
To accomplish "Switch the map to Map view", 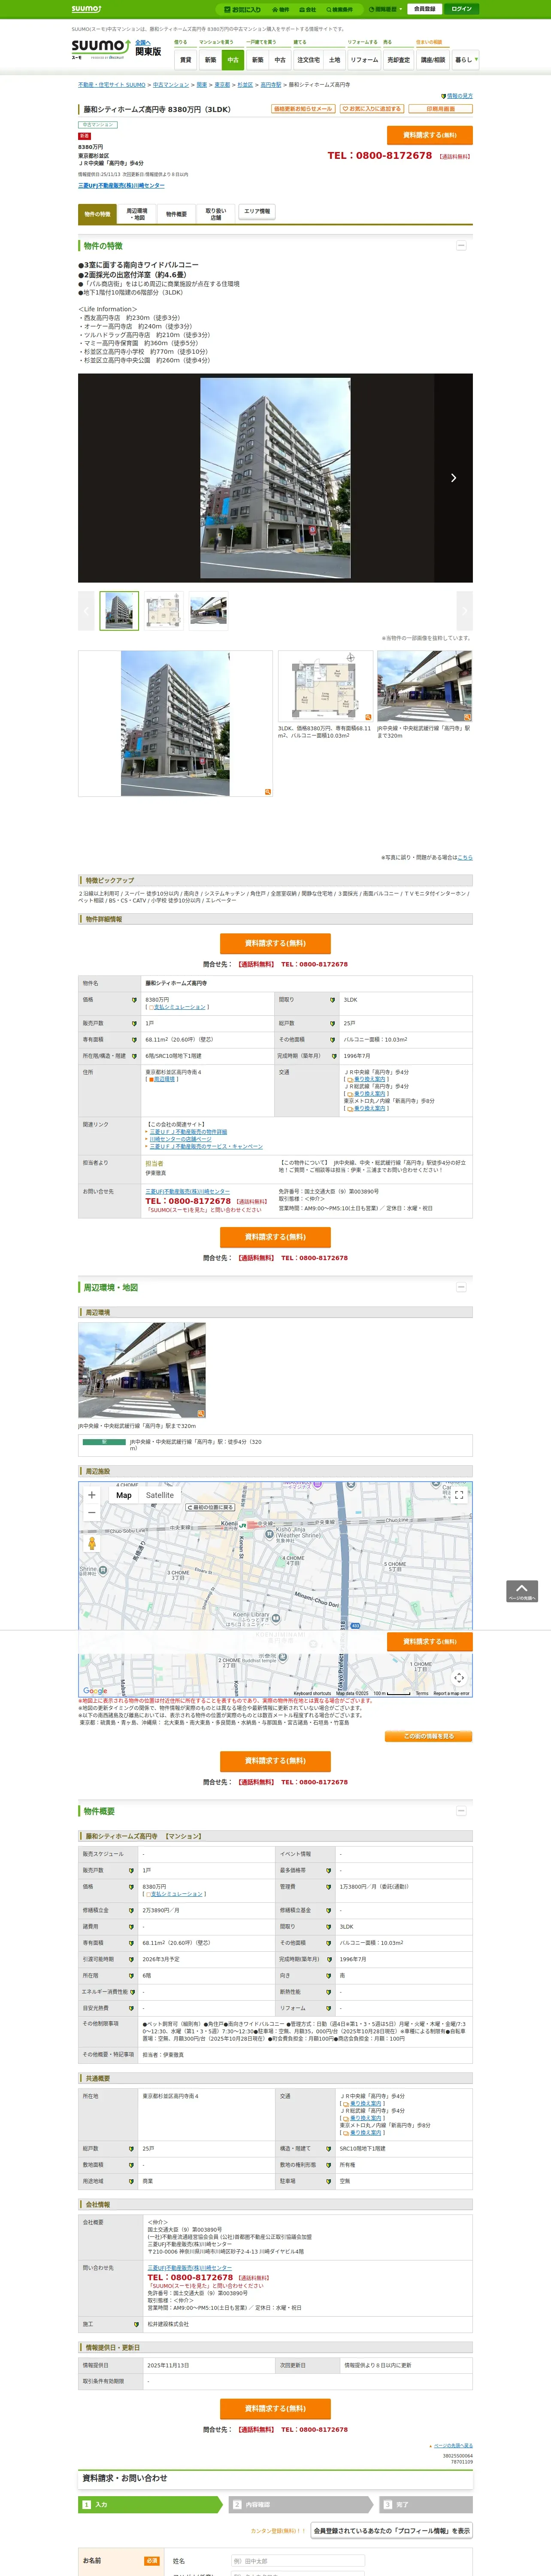I will [123, 1496].
